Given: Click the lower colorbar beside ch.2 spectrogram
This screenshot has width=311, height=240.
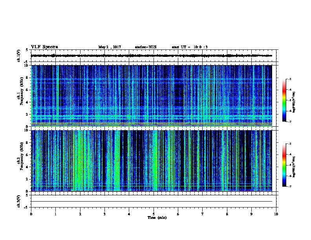Looking at the screenshot, I should coord(284,165).
